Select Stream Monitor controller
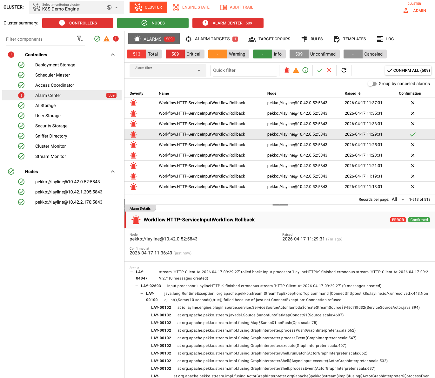This screenshot has height=378, width=435. [x=50, y=156]
